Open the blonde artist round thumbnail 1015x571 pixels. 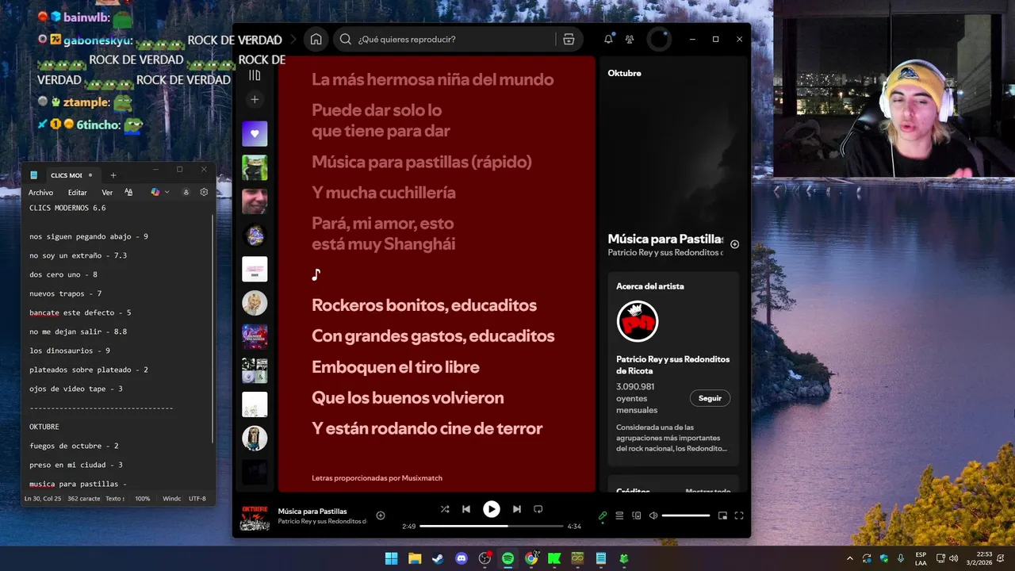click(x=255, y=303)
